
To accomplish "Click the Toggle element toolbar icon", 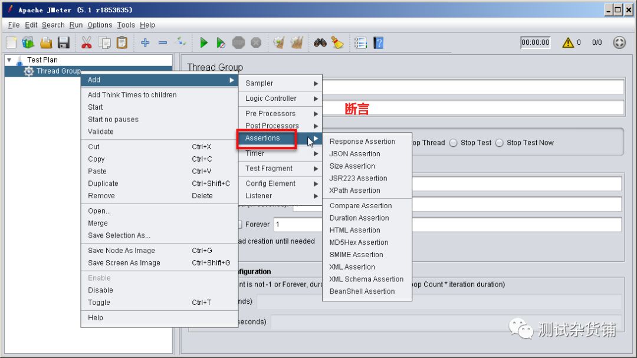I will tap(180, 42).
